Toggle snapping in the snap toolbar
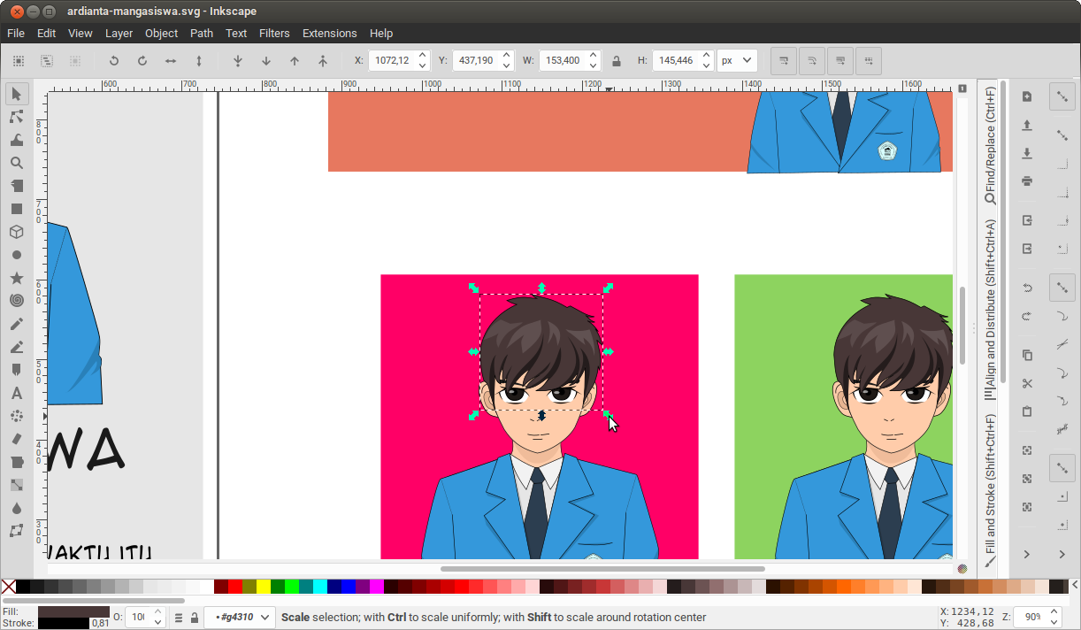 click(1062, 96)
